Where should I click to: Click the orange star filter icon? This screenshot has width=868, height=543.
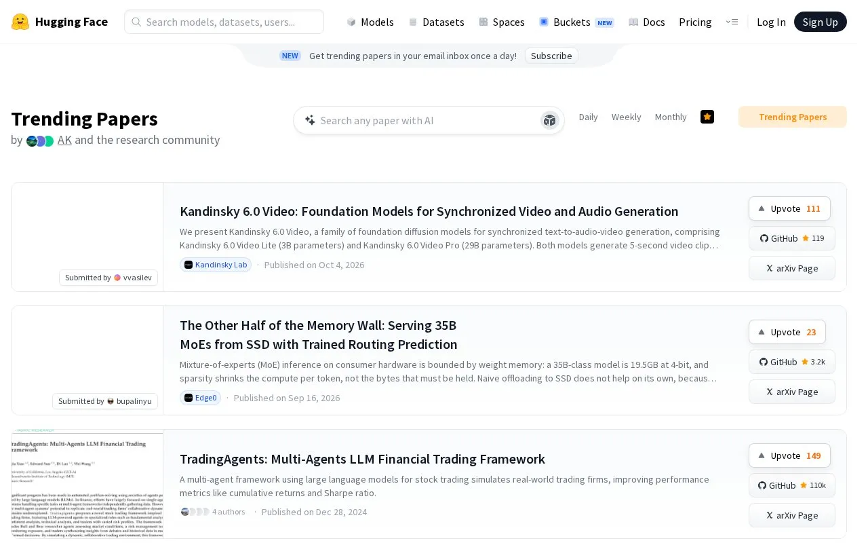pos(707,117)
